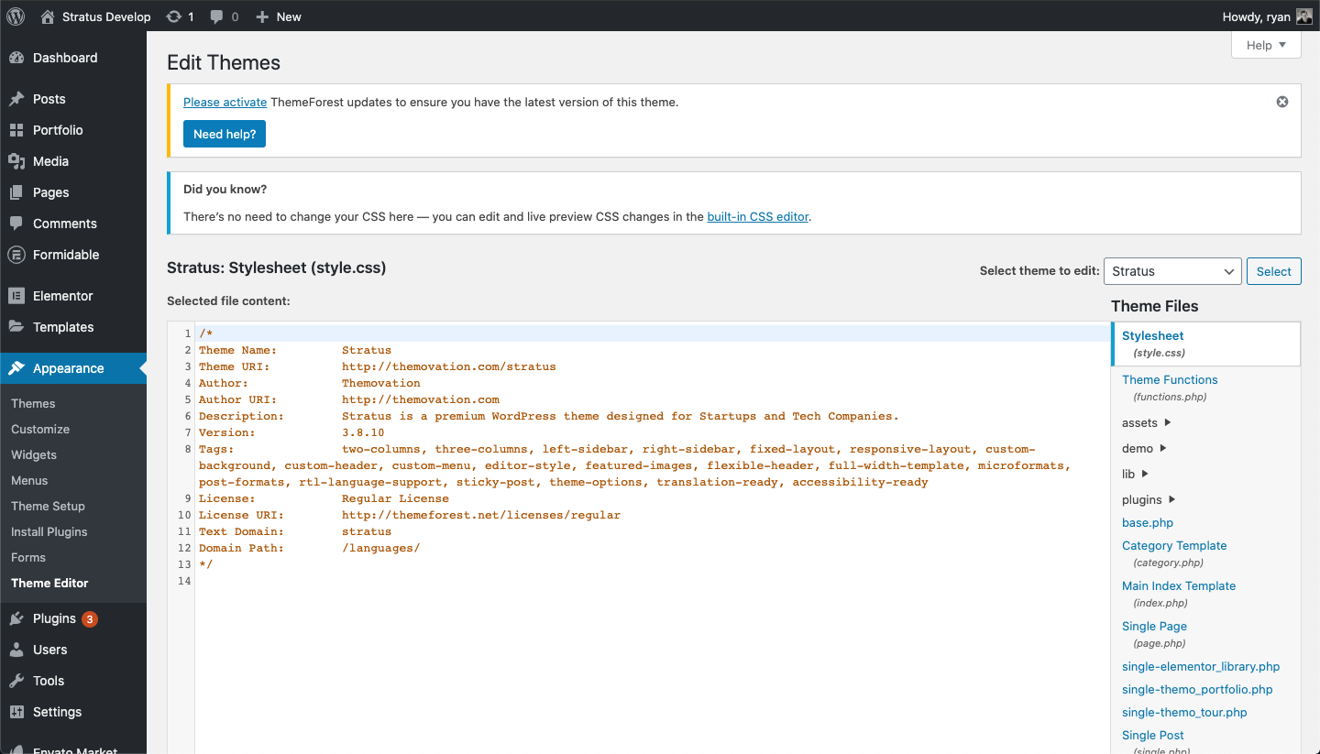The image size is (1320, 754).
Task: Open single-themo_portfolio.php file
Action: tap(1197, 689)
